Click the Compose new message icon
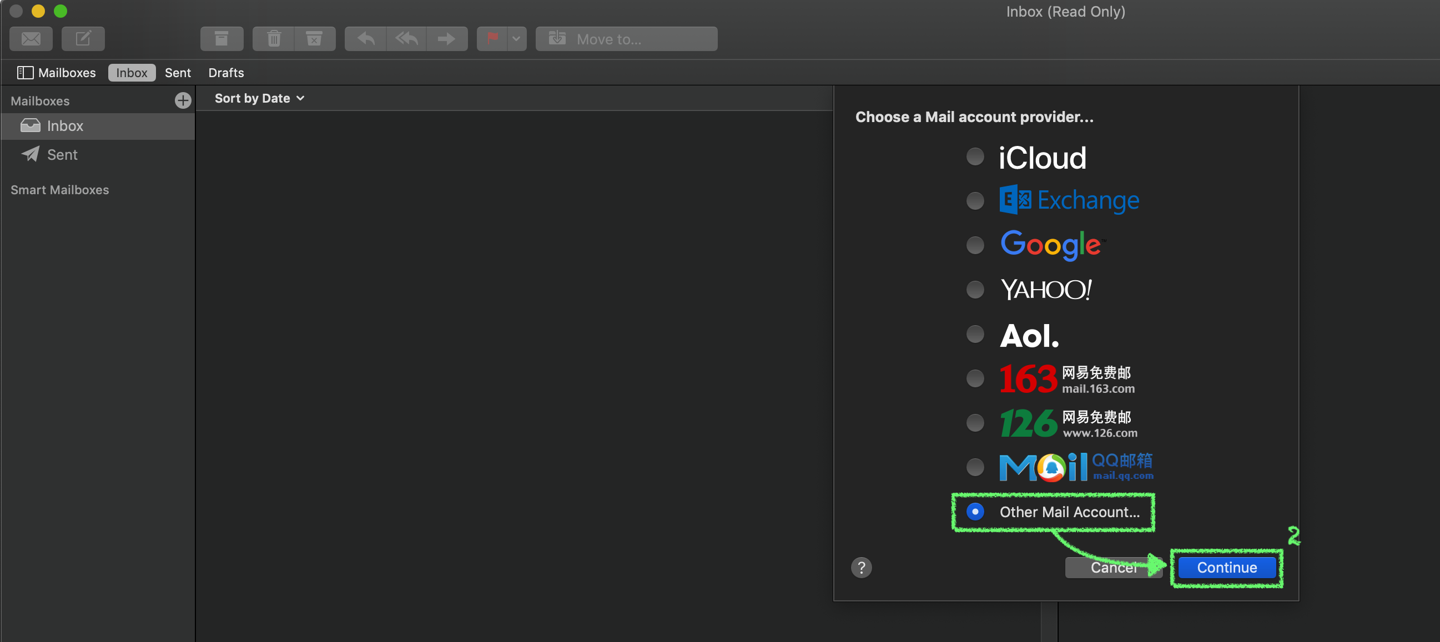The height and width of the screenshot is (642, 1440). (83, 38)
